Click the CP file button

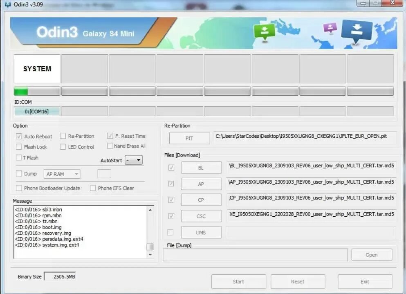(201, 200)
